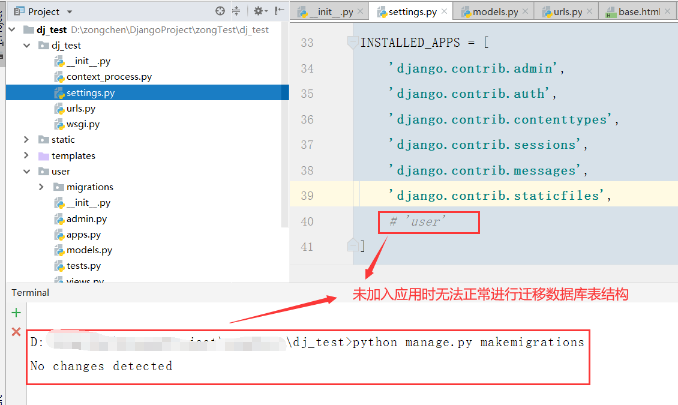The width and height of the screenshot is (678, 405).
Task: Collapse the user folder
Action: [27, 171]
